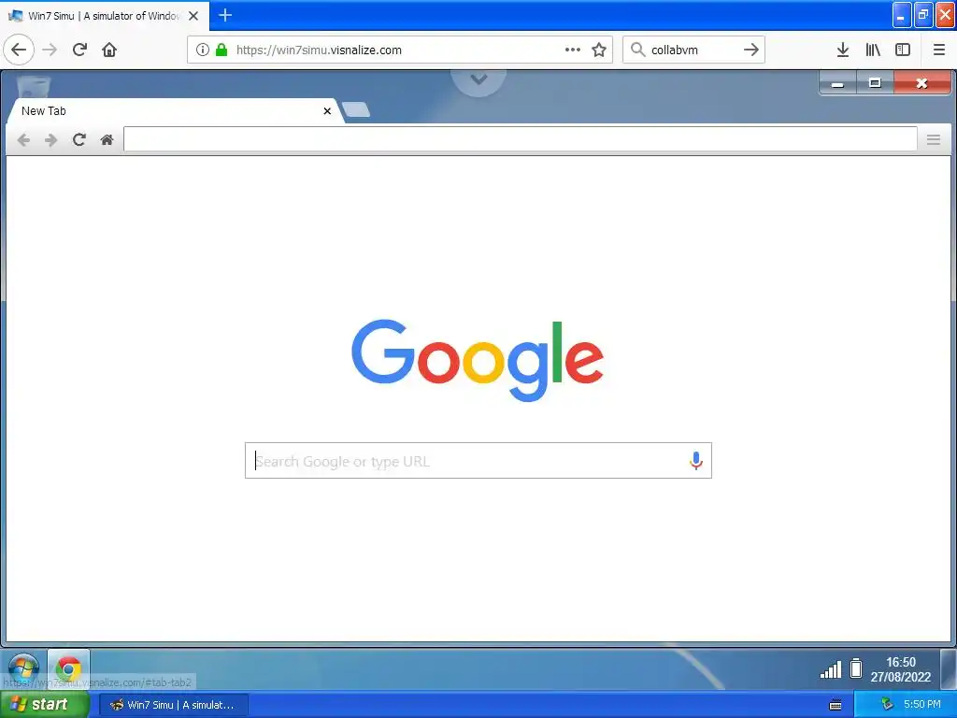This screenshot has width=957, height=718.
Task: Toggle Firefox sidebar view
Action: [903, 50]
